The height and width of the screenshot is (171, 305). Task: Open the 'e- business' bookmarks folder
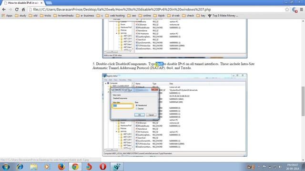coord(85,16)
